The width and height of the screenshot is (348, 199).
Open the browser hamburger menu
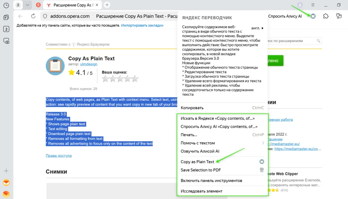click(313, 5)
